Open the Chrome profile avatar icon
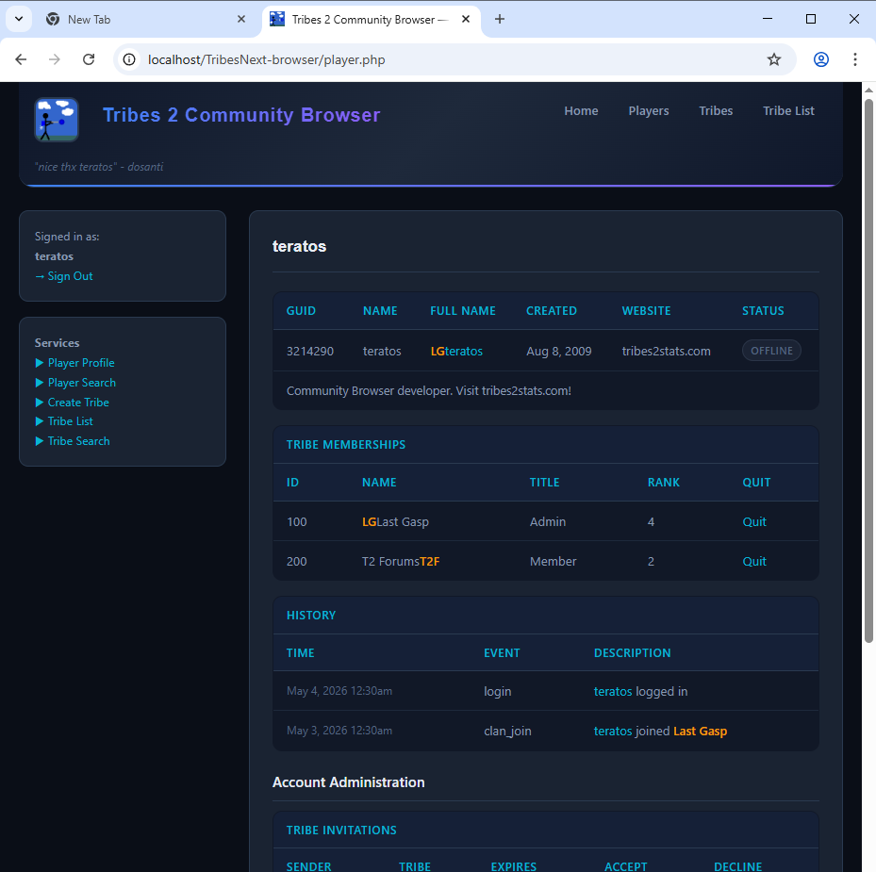 [x=820, y=59]
